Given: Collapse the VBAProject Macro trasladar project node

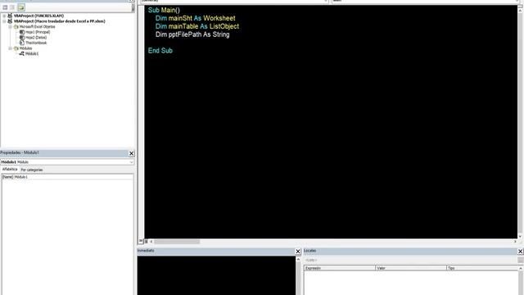Looking at the screenshot, I should click(4, 21).
